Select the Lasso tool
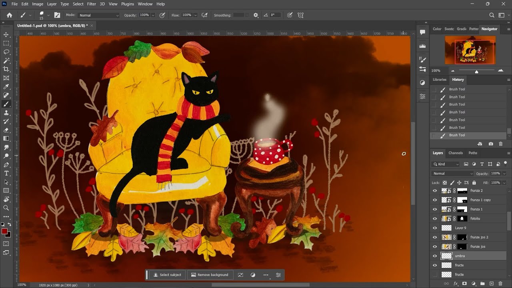 click(6, 52)
